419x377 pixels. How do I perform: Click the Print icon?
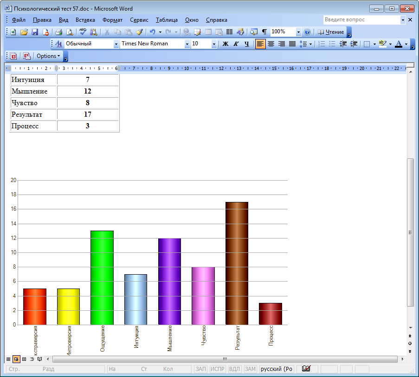[x=58, y=32]
